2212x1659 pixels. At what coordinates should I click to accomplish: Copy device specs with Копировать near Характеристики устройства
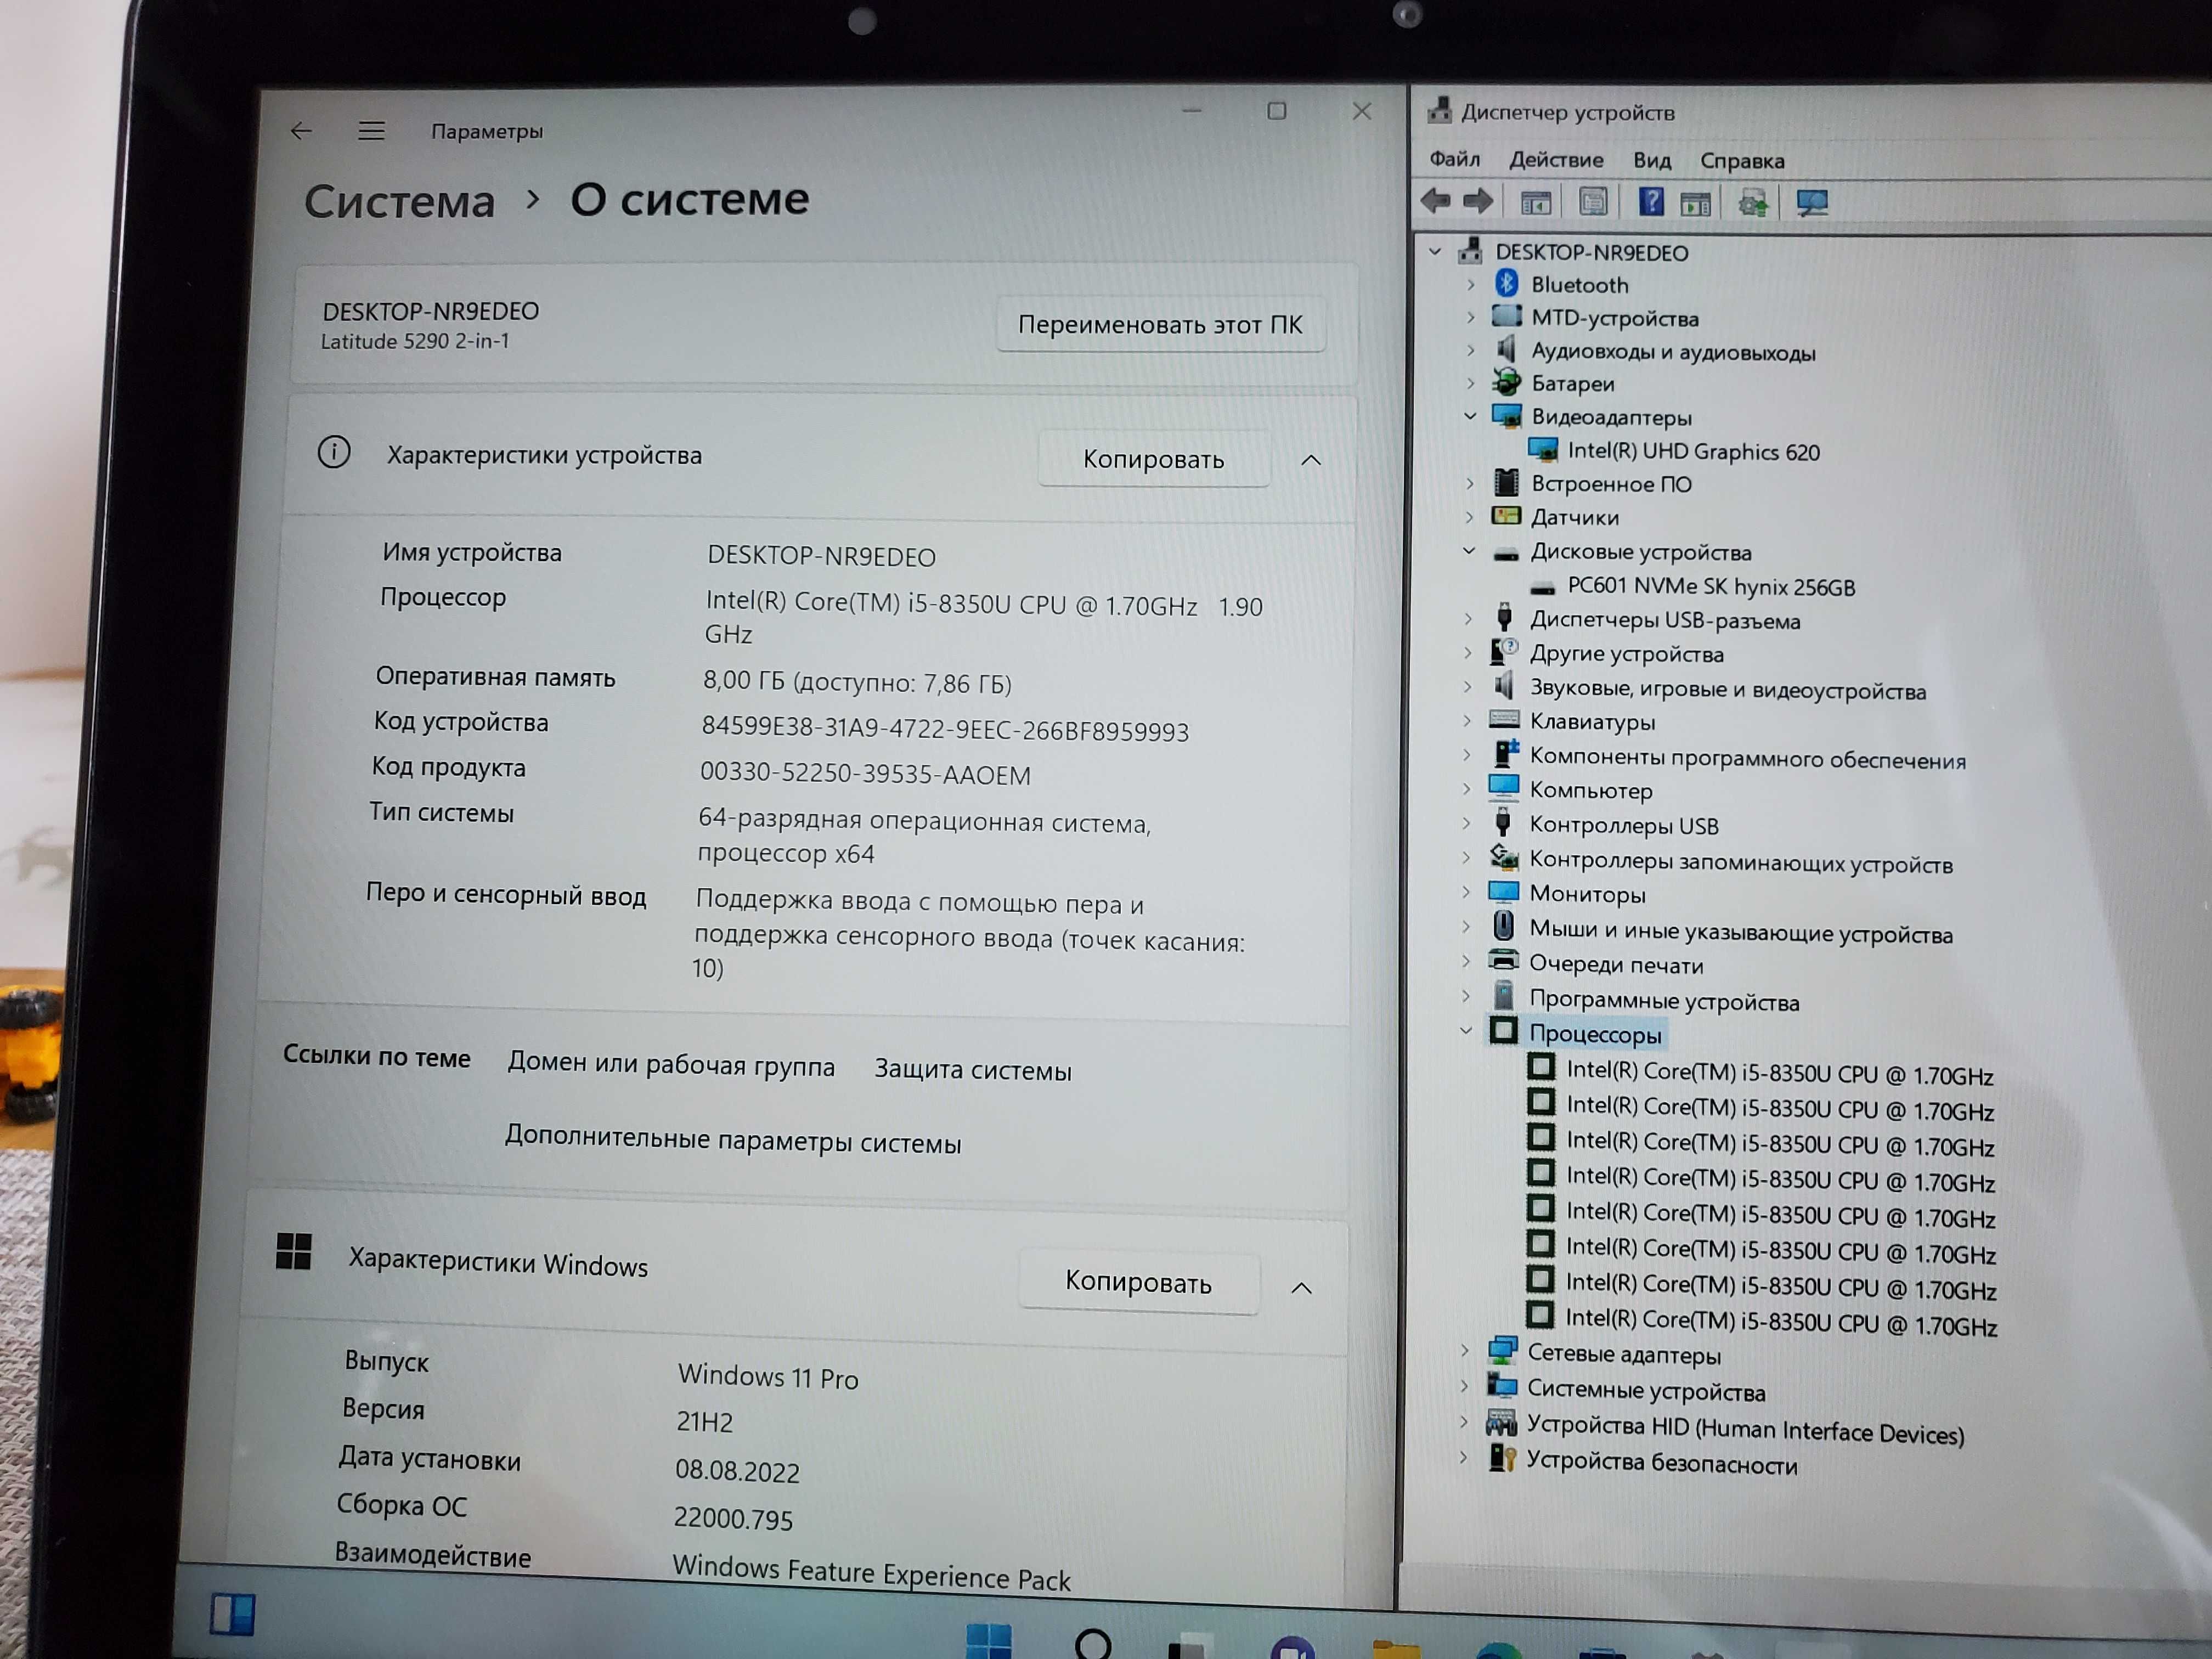(1153, 459)
